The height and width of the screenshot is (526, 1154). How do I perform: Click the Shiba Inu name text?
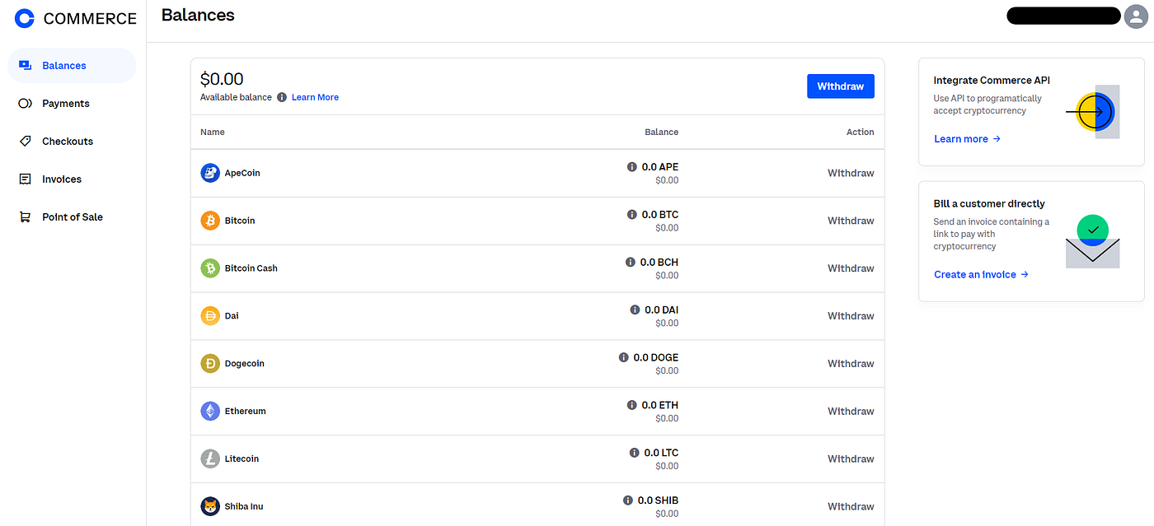pos(244,507)
